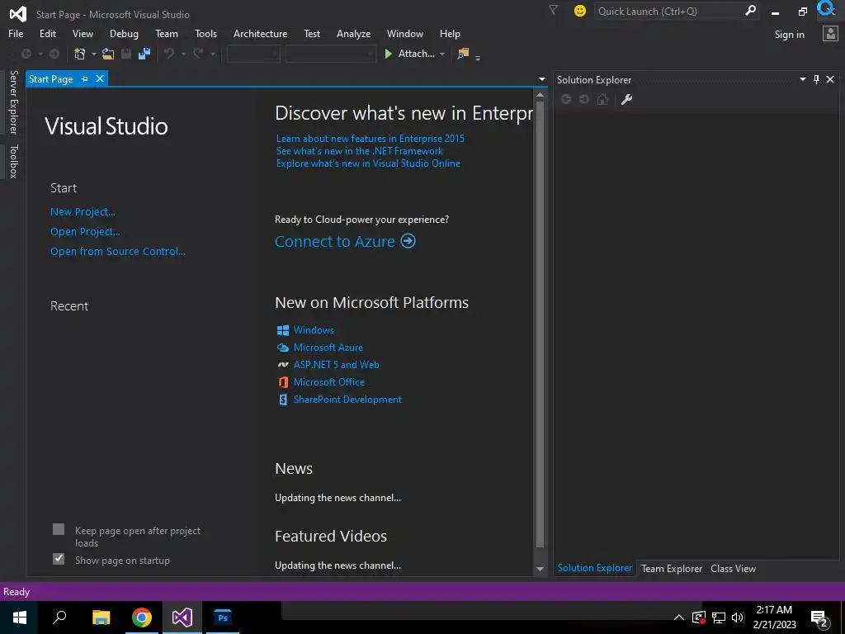Open the document tab list dropdown
The width and height of the screenshot is (845, 634).
point(541,79)
